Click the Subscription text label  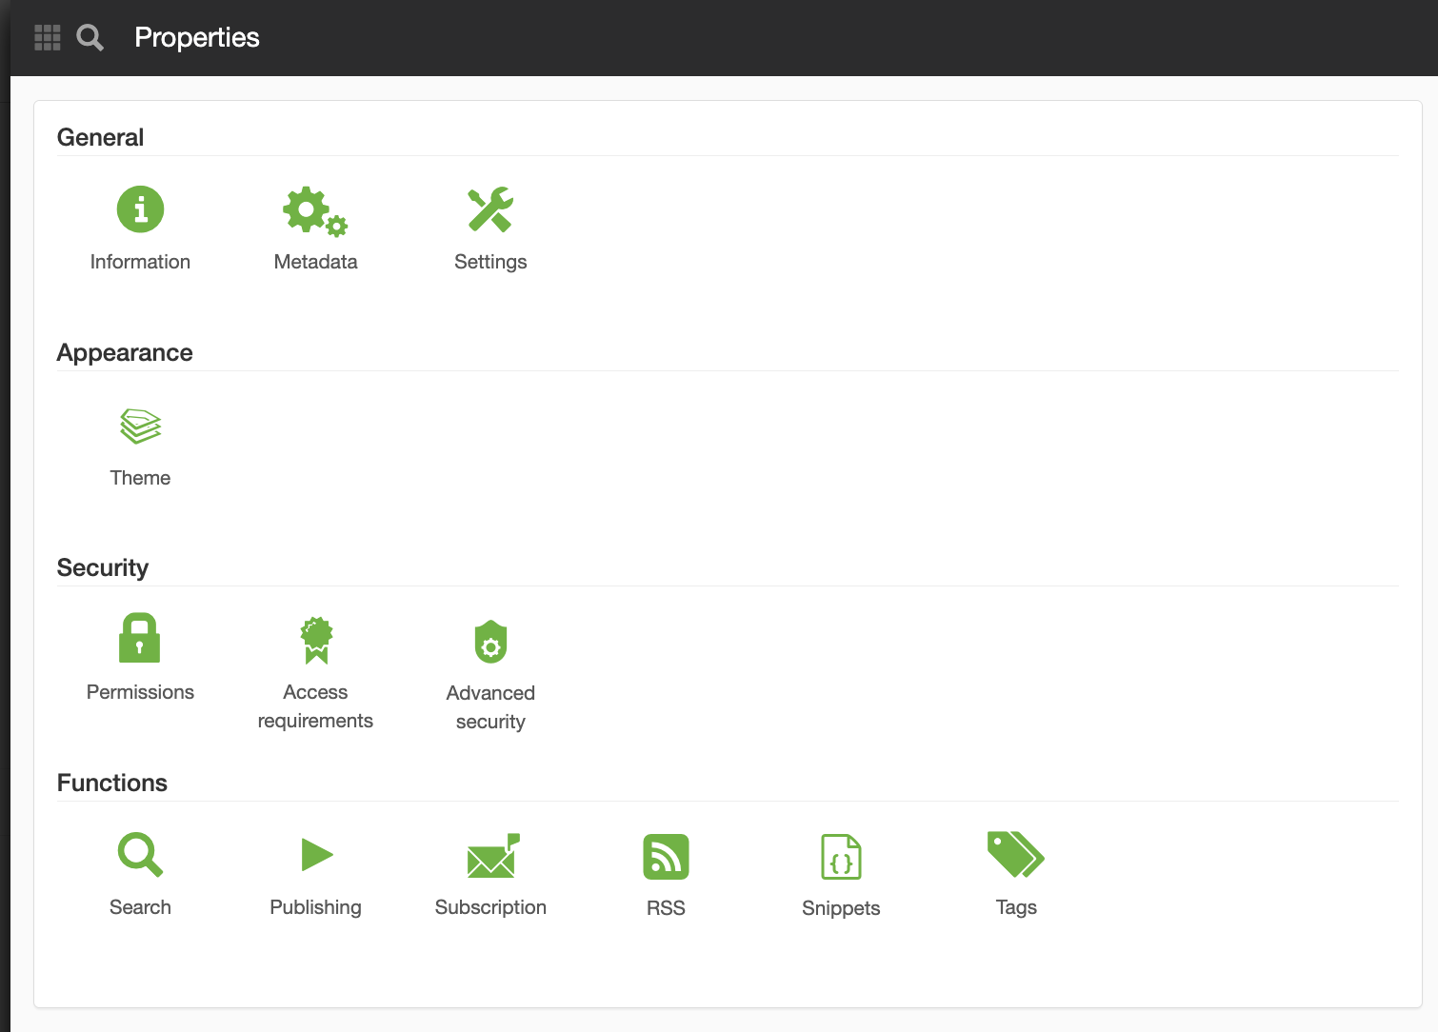[x=490, y=907]
